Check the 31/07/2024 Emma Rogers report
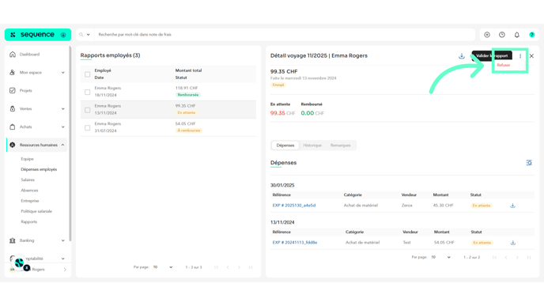 tap(88, 127)
